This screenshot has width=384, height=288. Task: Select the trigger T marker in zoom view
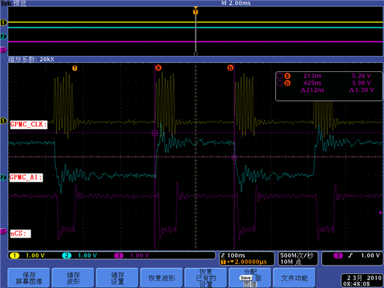pos(75,68)
